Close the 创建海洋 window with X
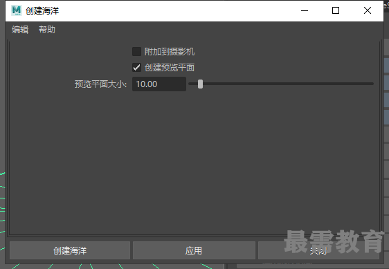The height and width of the screenshot is (269, 389). click(368, 10)
